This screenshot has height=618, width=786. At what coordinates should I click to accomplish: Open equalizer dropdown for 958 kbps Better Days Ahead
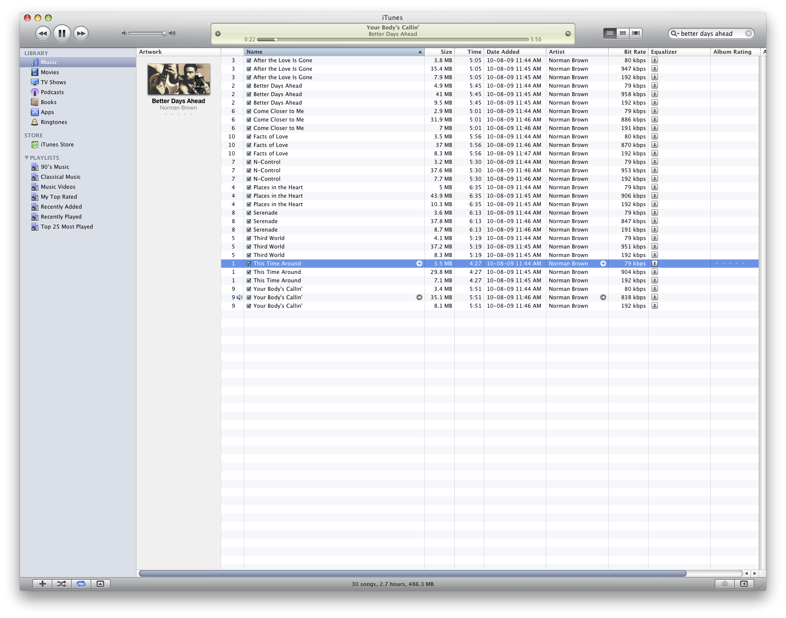(655, 94)
